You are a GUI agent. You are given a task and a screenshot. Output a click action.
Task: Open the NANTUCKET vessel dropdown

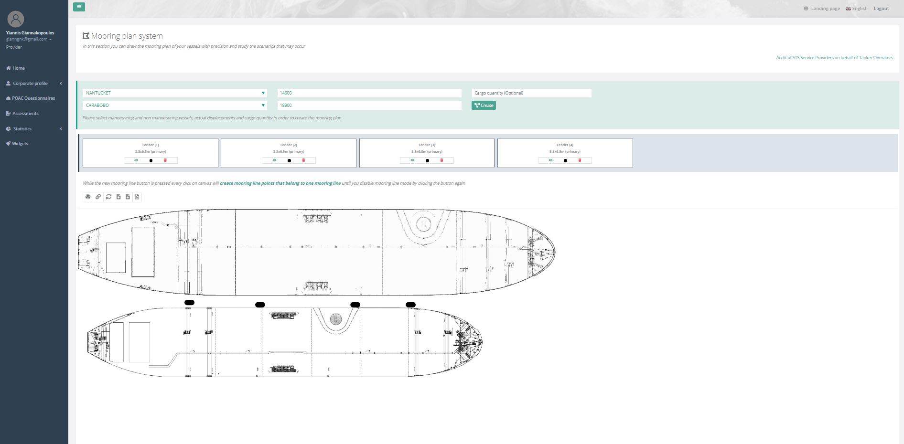click(x=262, y=93)
